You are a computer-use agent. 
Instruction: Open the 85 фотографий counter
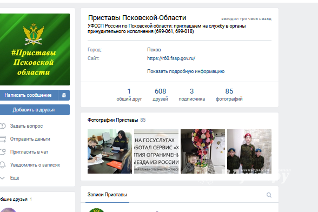229,95
